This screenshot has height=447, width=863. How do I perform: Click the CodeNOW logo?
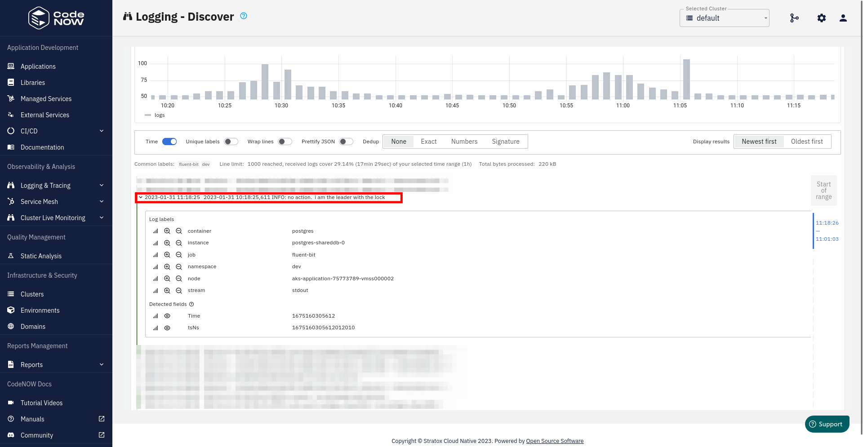coord(56,18)
